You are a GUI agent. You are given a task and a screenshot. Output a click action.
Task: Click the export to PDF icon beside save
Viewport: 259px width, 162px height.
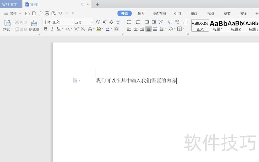click(40, 13)
